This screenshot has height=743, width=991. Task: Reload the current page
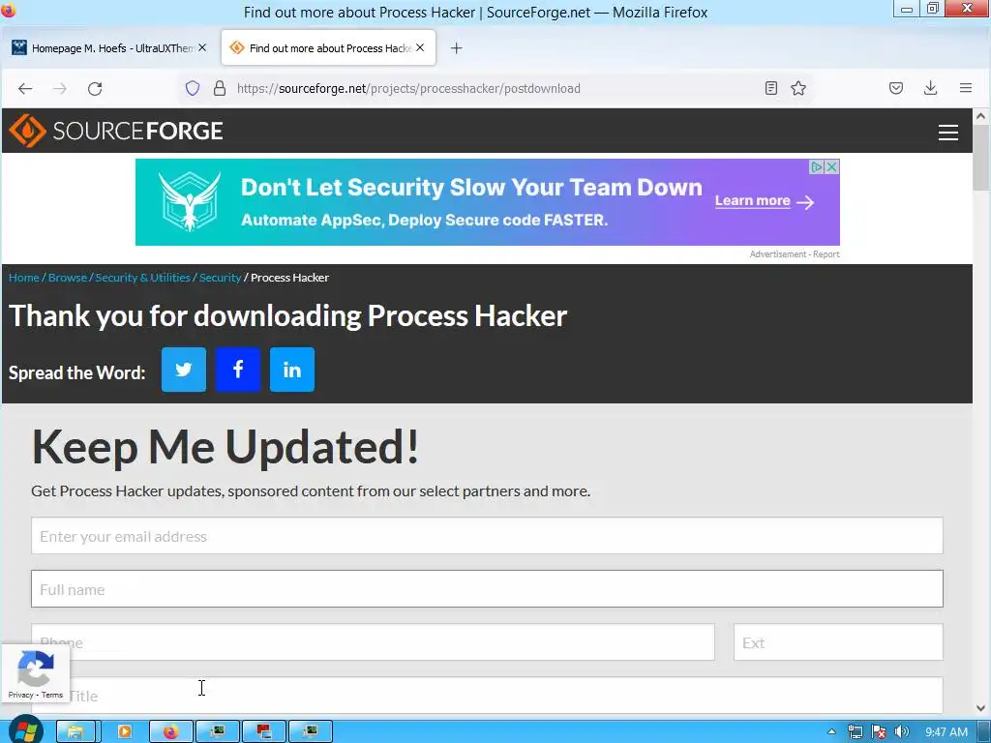tap(95, 88)
